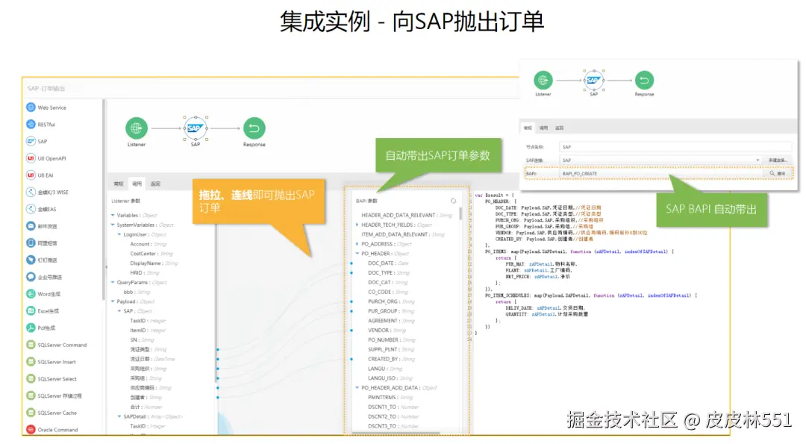Click the Listener node on the canvas

pos(137,128)
